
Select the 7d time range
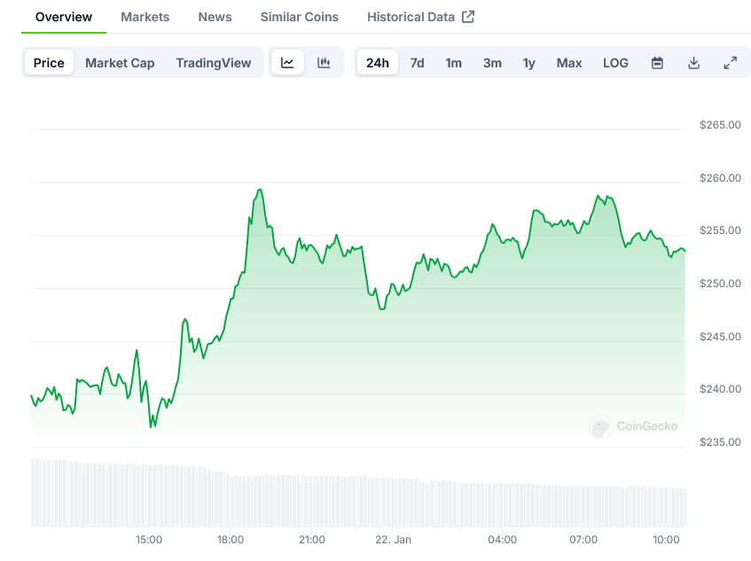417,63
